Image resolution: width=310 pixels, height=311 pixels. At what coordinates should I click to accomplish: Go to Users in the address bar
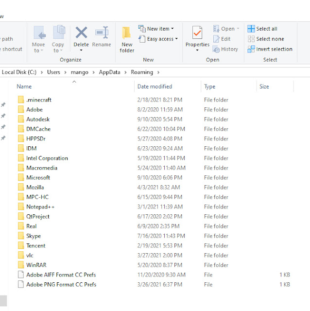53,72
